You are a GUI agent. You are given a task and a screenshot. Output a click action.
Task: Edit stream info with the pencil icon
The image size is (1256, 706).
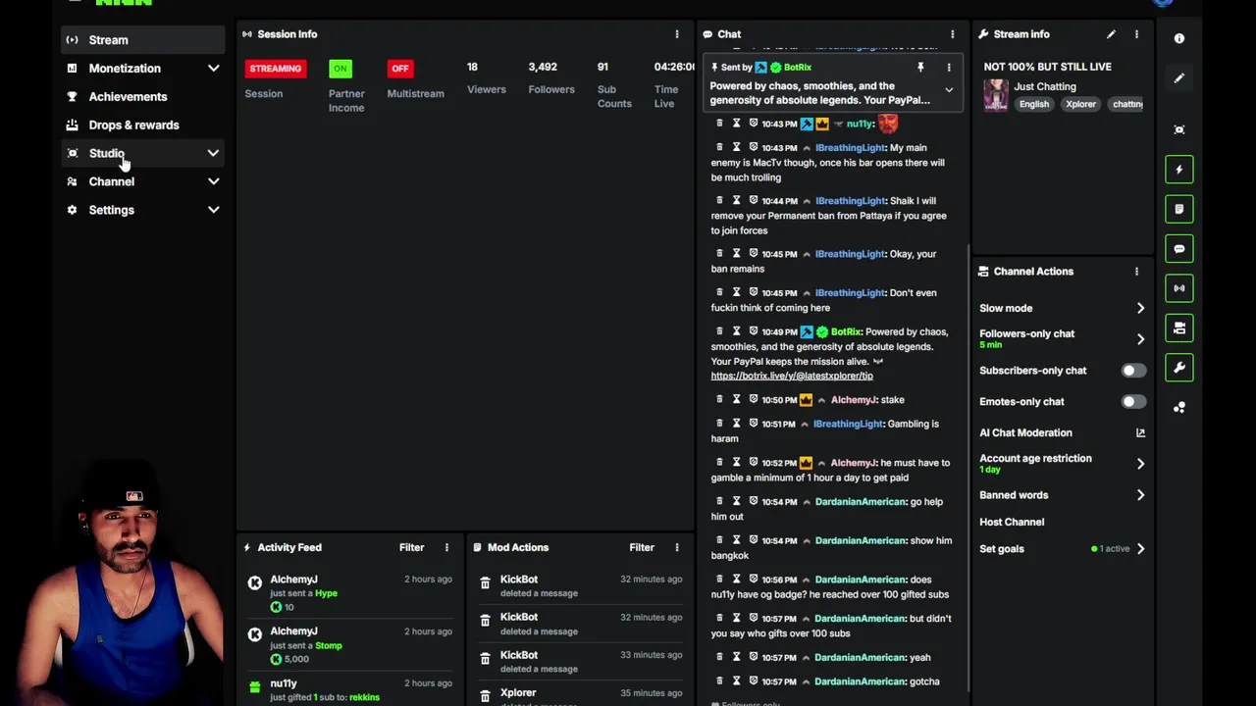[1111, 34]
